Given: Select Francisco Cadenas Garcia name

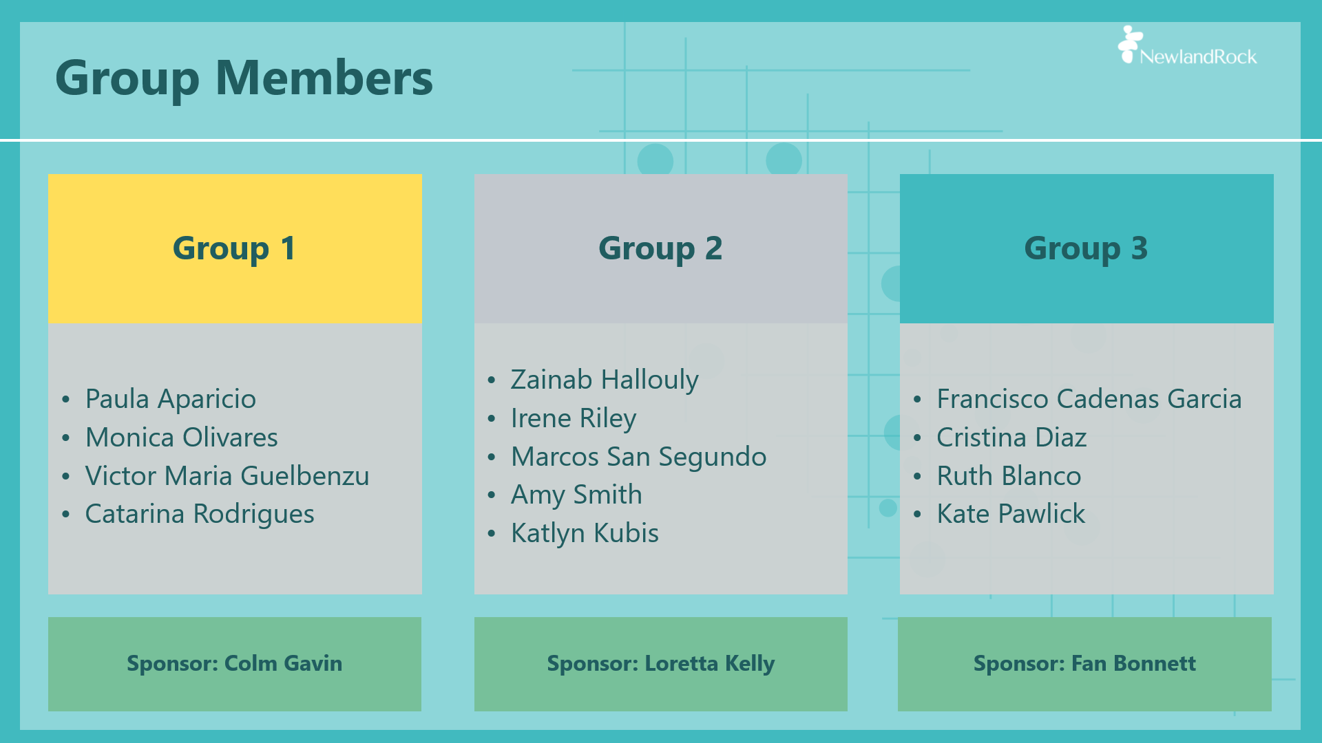Looking at the screenshot, I should 1089,399.
